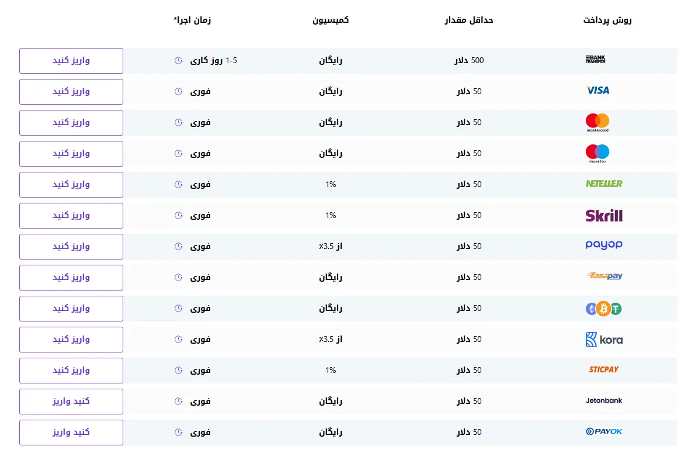Click the Neteller logo
The image size is (688, 453).
(604, 184)
